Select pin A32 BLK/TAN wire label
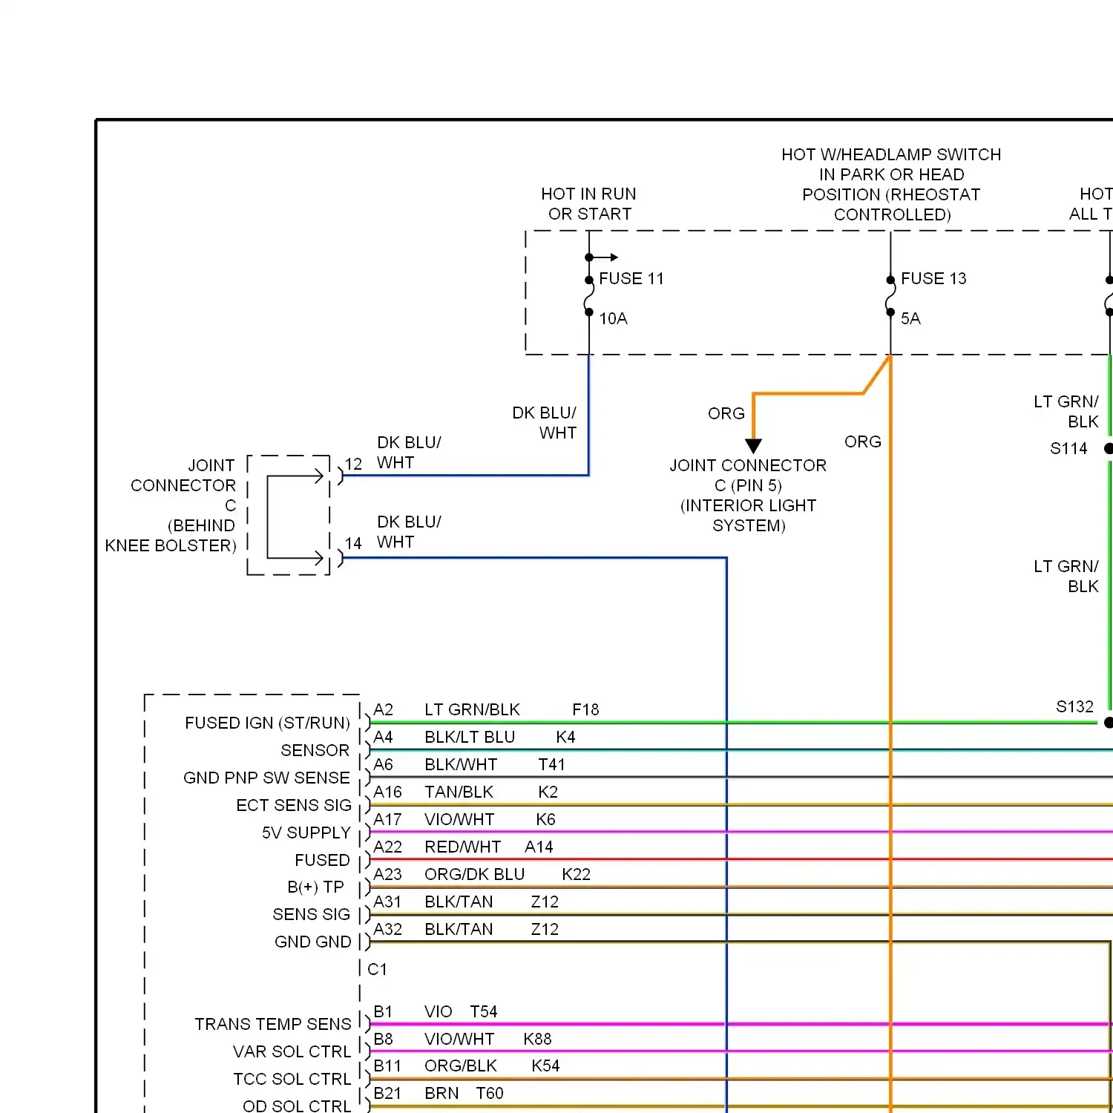 point(459,929)
